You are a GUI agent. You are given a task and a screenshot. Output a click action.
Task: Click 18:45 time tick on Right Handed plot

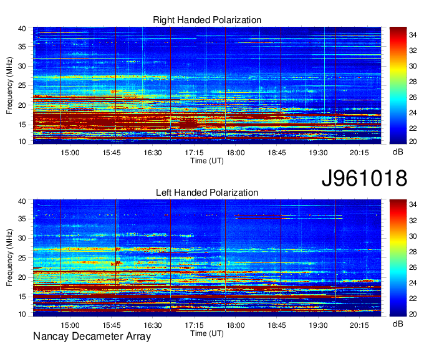pos(277,153)
